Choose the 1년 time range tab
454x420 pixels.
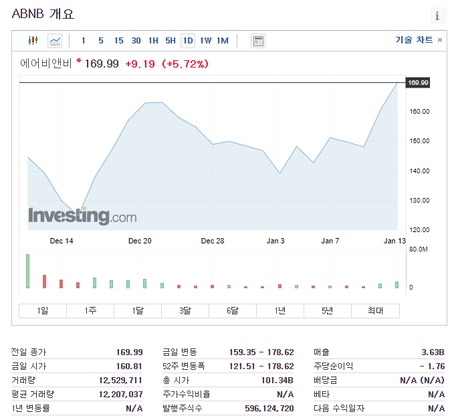click(280, 311)
